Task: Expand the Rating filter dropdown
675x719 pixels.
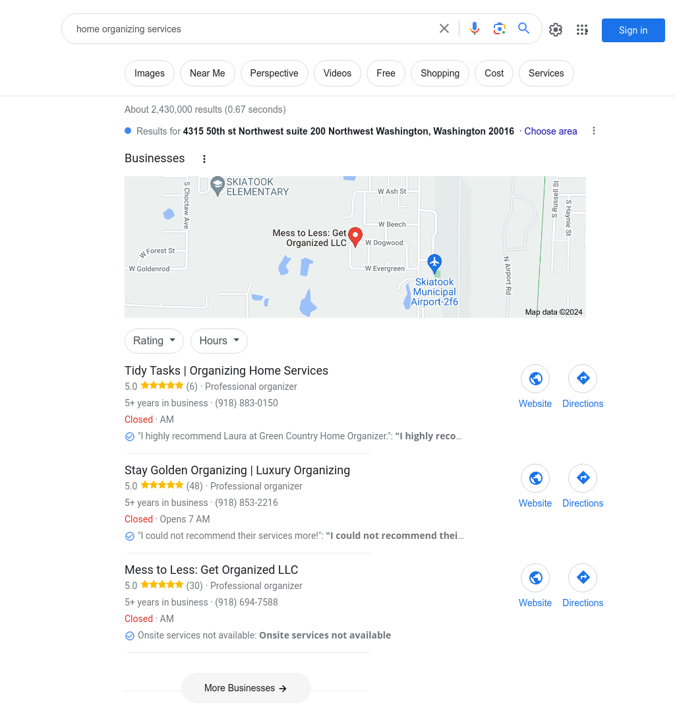Action: (154, 340)
